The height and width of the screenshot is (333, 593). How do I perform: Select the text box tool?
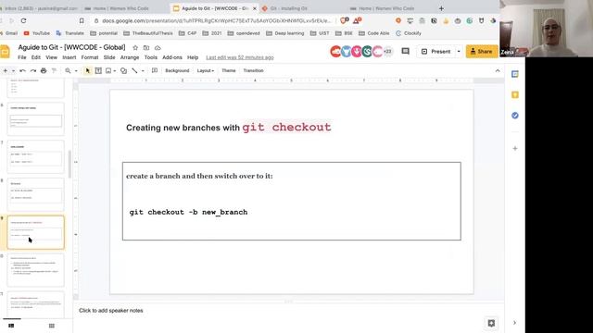click(98, 70)
